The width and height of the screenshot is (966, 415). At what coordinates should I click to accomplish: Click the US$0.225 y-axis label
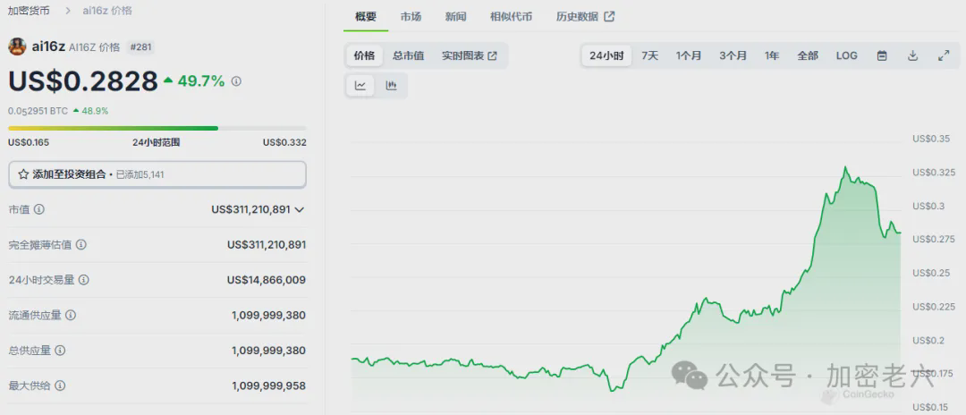tap(933, 306)
